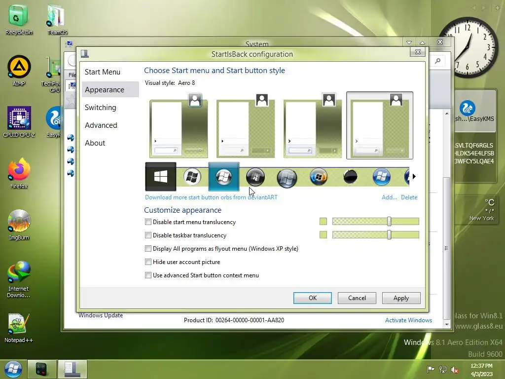Click the Start orb on the taskbar

pos(13,369)
